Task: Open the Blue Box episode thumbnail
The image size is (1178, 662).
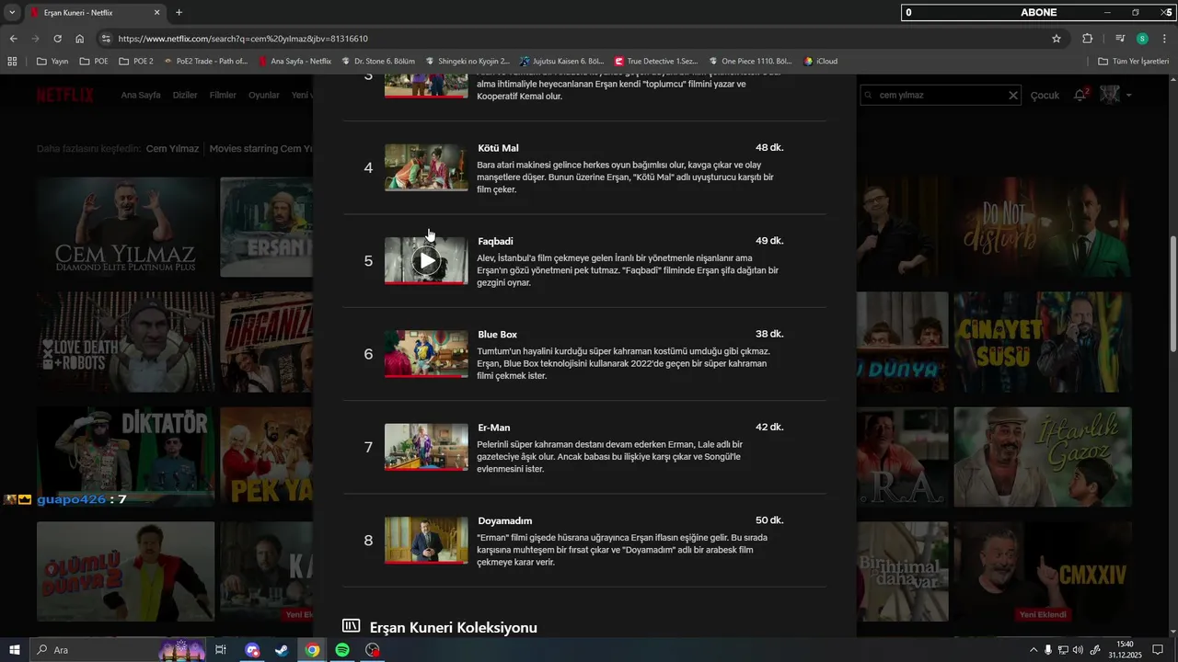Action: point(426,354)
